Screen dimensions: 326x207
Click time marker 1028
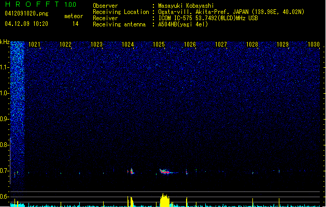point(252,44)
